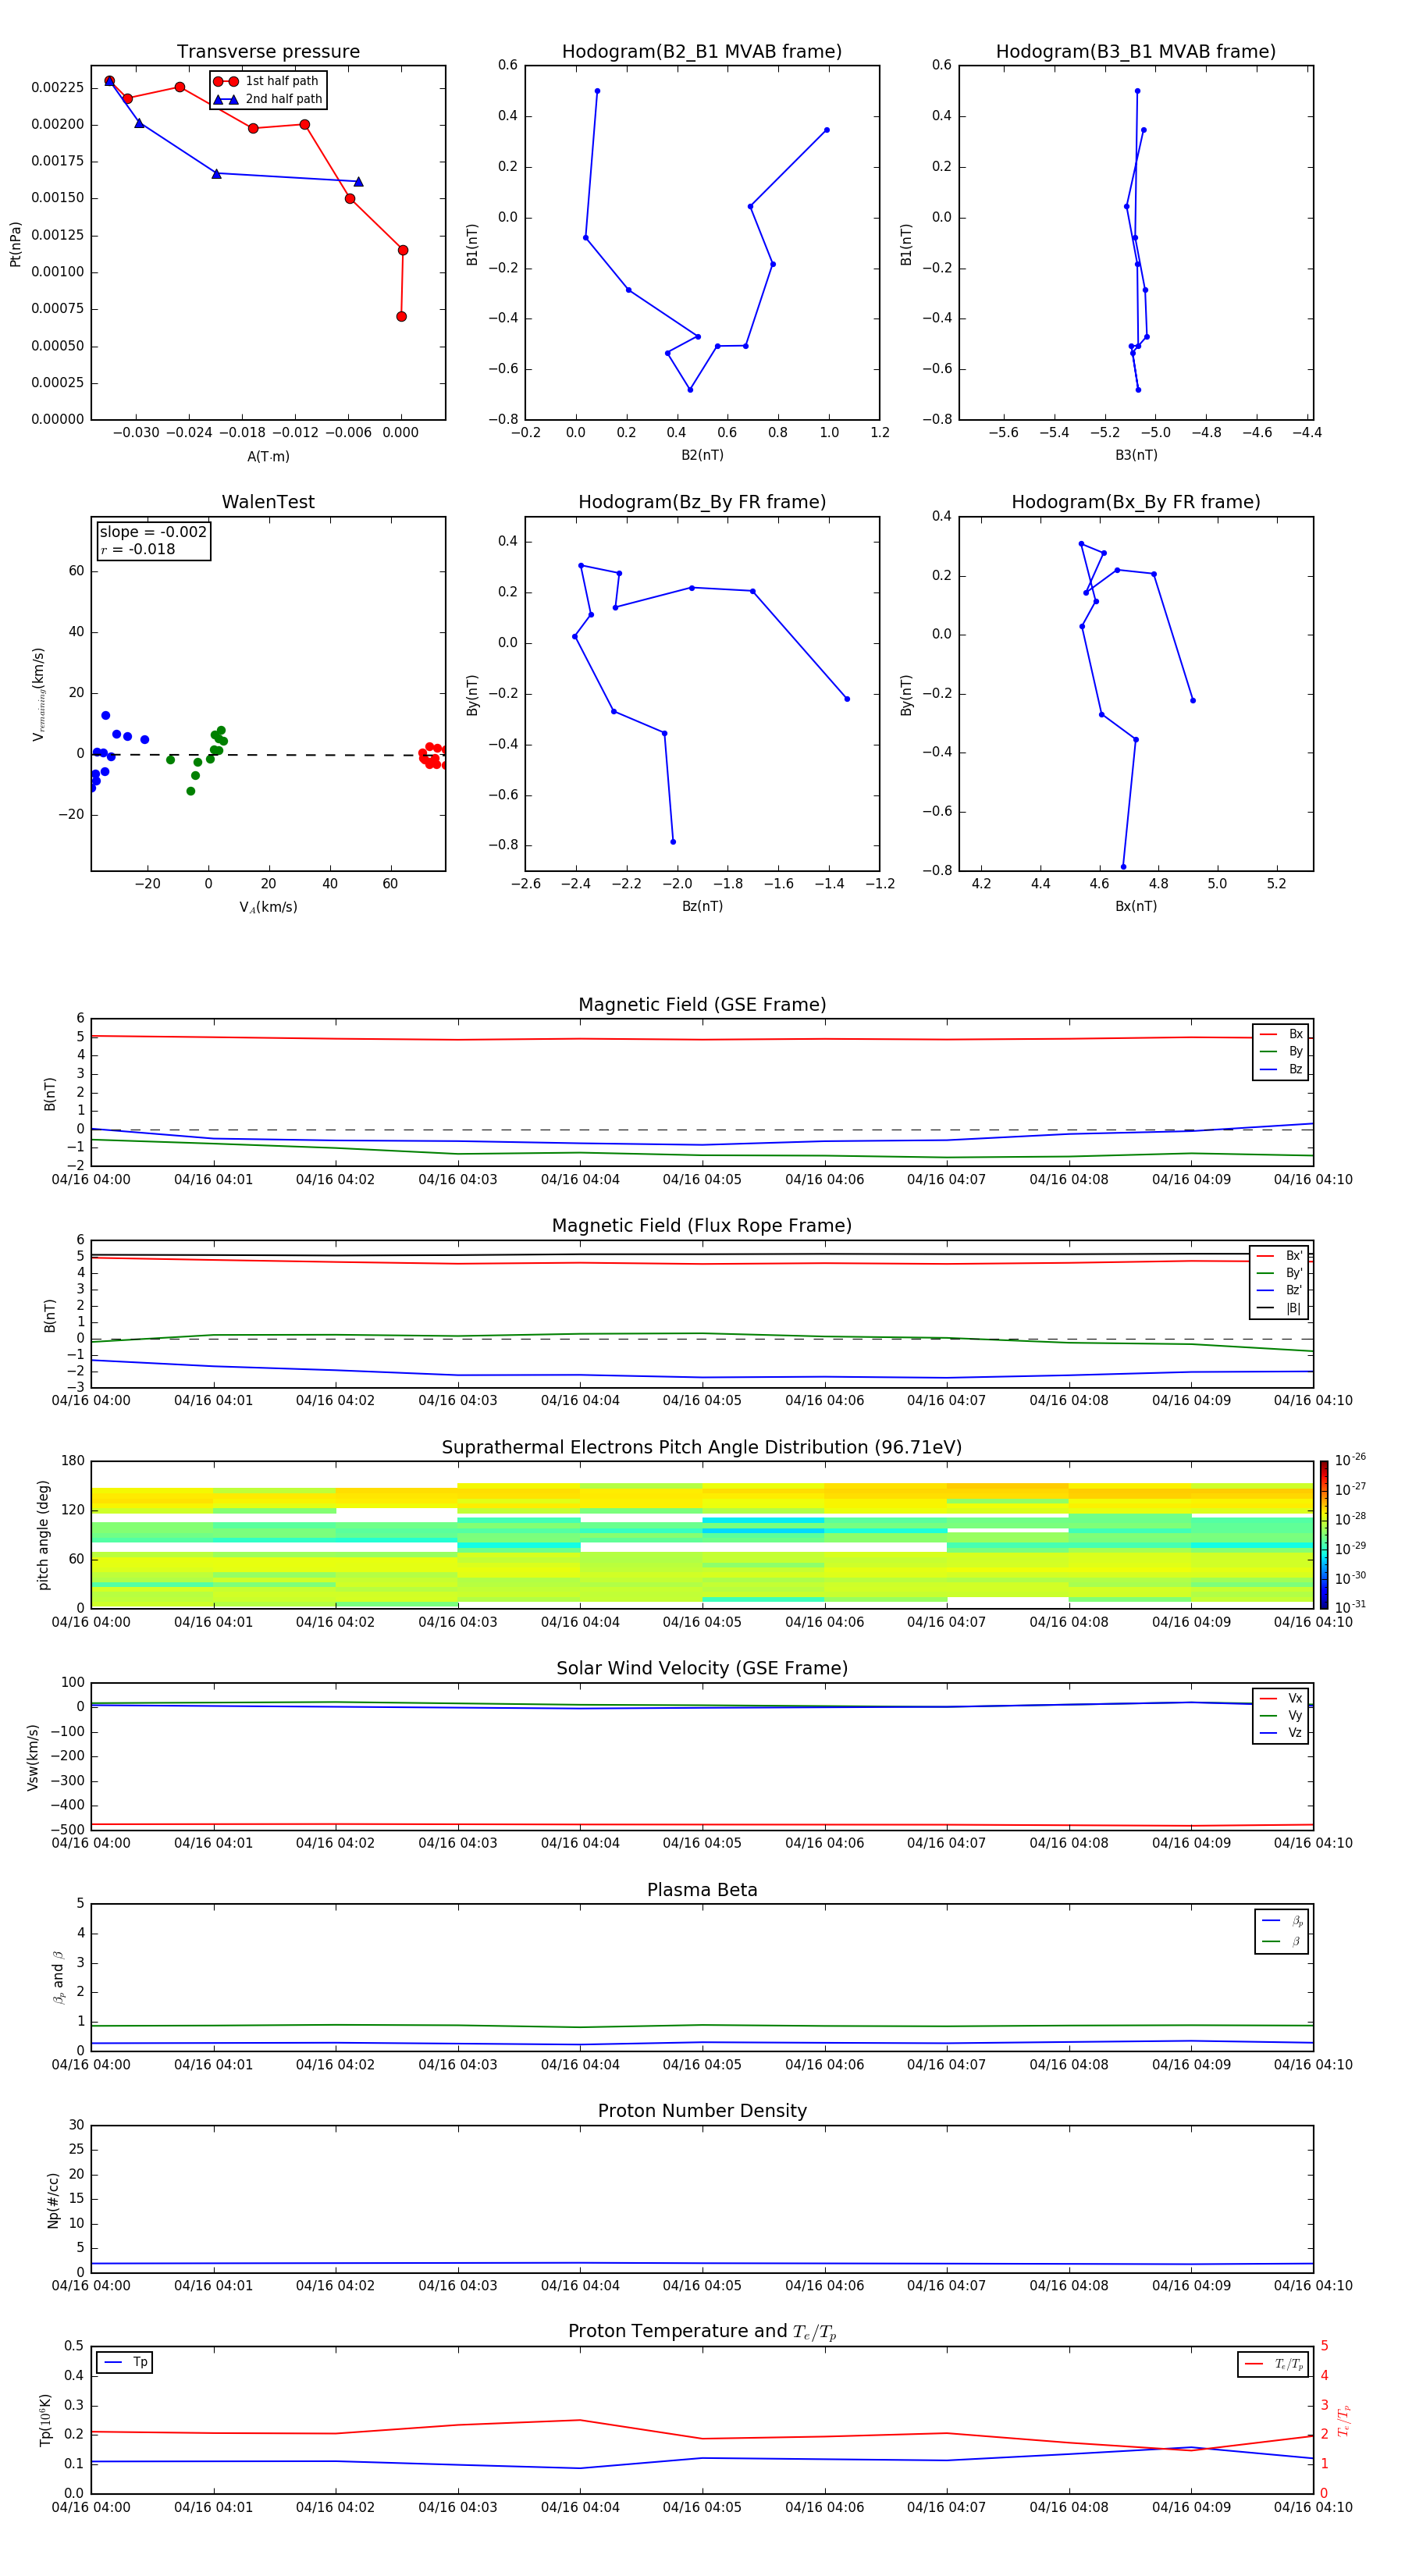Click the "Np(#/cc)" y-axis label
The width and height of the screenshot is (1405, 2576).
[x=53, y=2200]
